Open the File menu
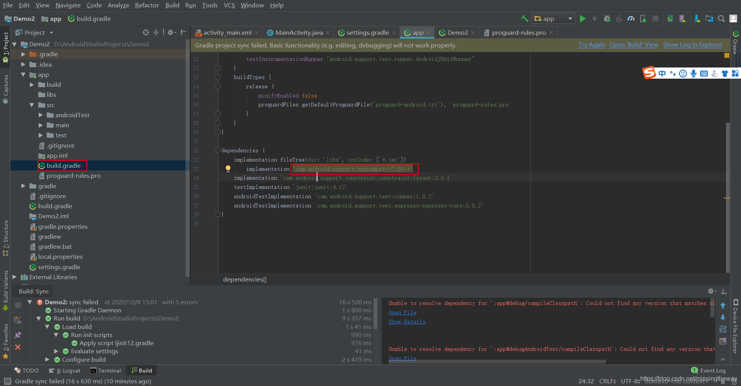This screenshot has height=386, width=741. 8,5
